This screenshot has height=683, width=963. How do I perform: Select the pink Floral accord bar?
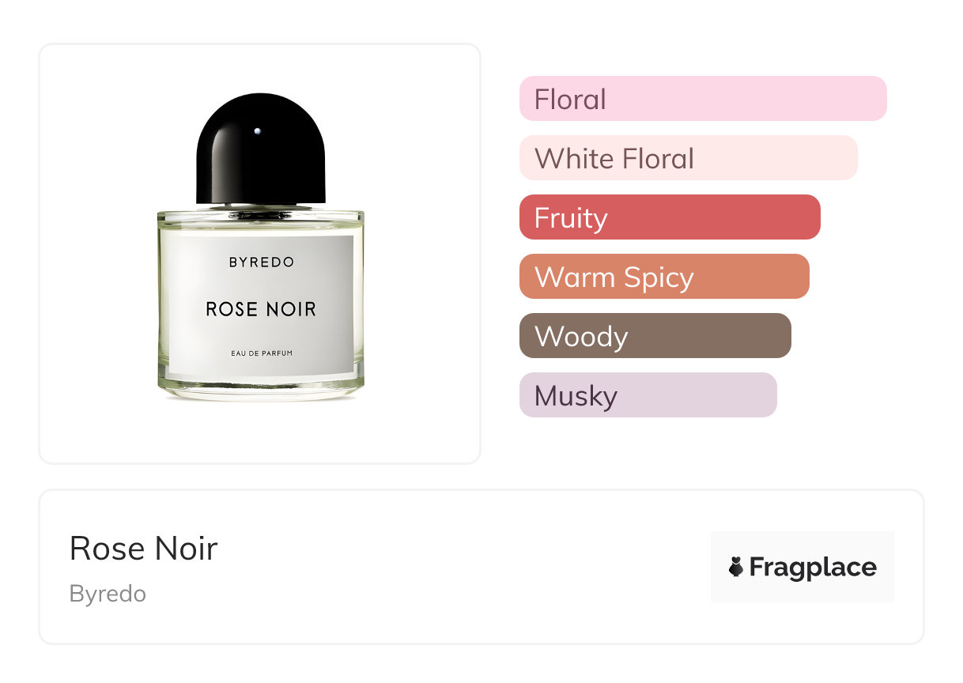tap(703, 99)
